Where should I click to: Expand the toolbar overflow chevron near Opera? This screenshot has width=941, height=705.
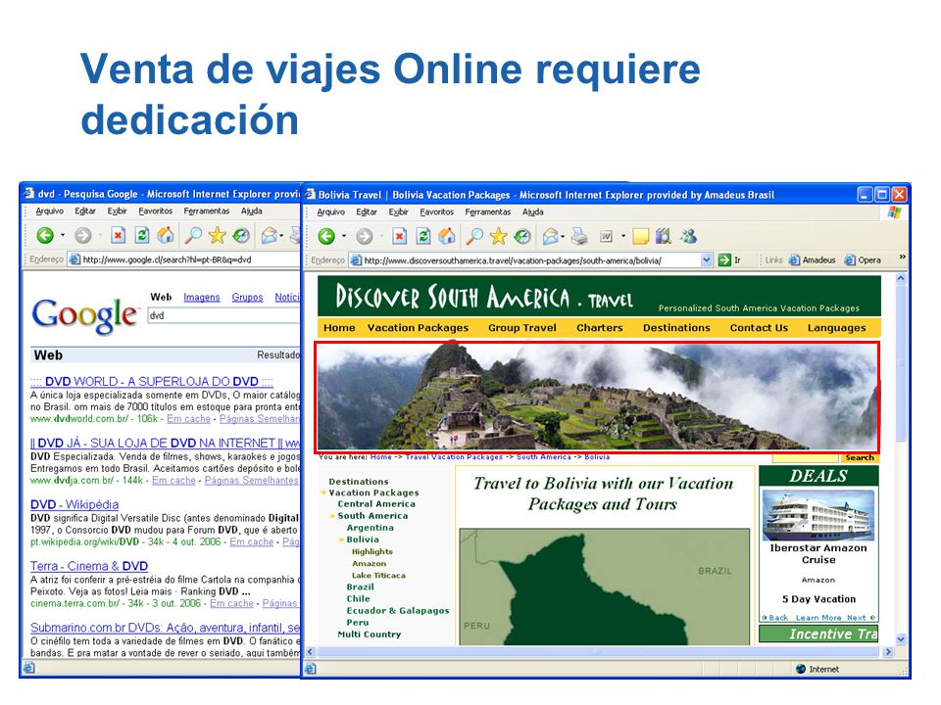coord(902,258)
